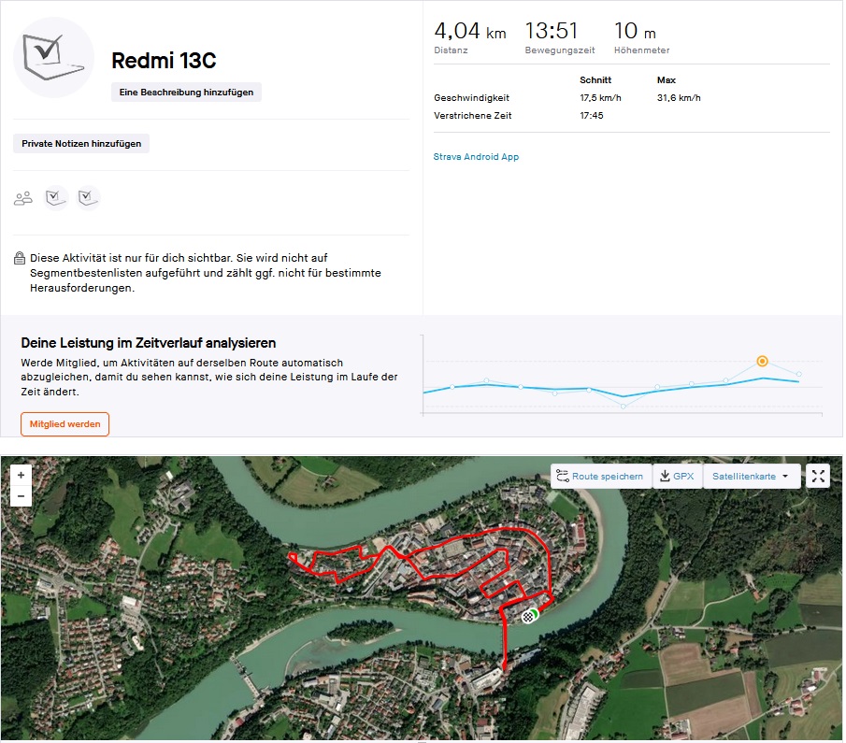Click 'Private Notizen hinzufügen' button

click(81, 144)
